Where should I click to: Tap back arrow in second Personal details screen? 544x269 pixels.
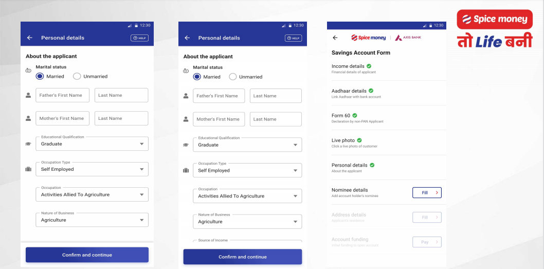pos(187,38)
